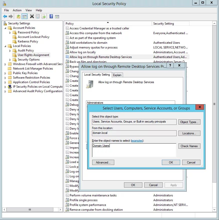Expand the Security Options node arrow
This screenshot has height=220, width=219.
(10, 60)
